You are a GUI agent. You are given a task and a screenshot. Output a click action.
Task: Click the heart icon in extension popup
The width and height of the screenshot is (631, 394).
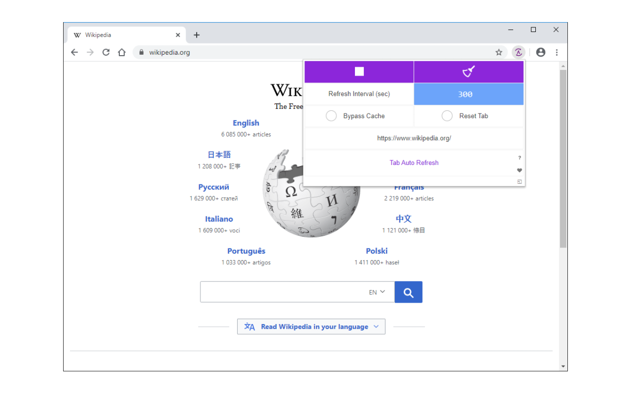[x=520, y=170]
